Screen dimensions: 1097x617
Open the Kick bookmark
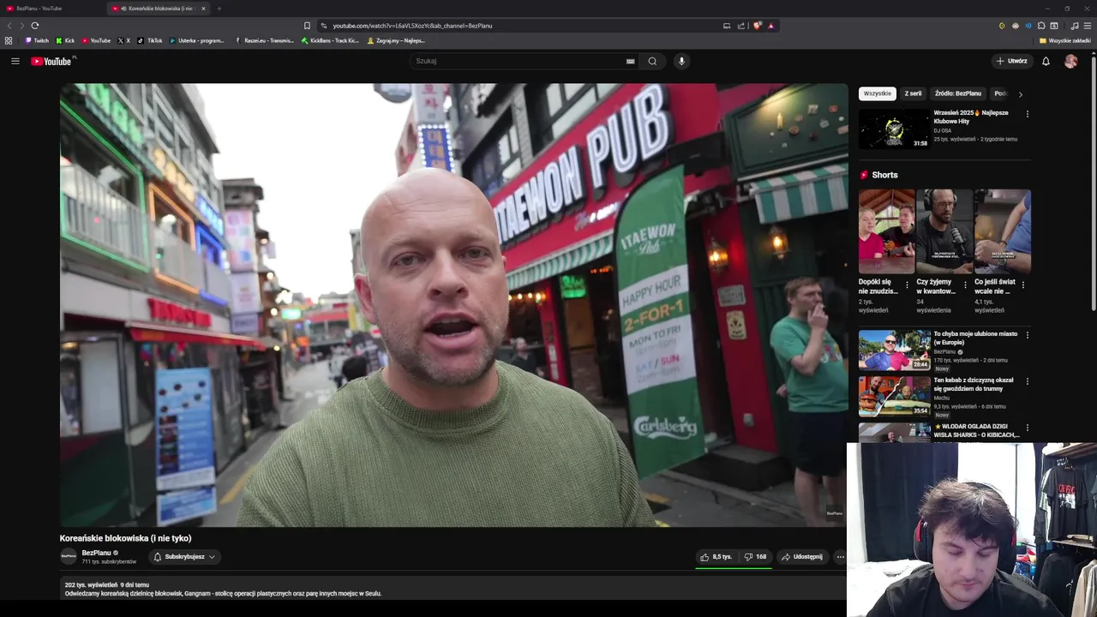[65, 40]
